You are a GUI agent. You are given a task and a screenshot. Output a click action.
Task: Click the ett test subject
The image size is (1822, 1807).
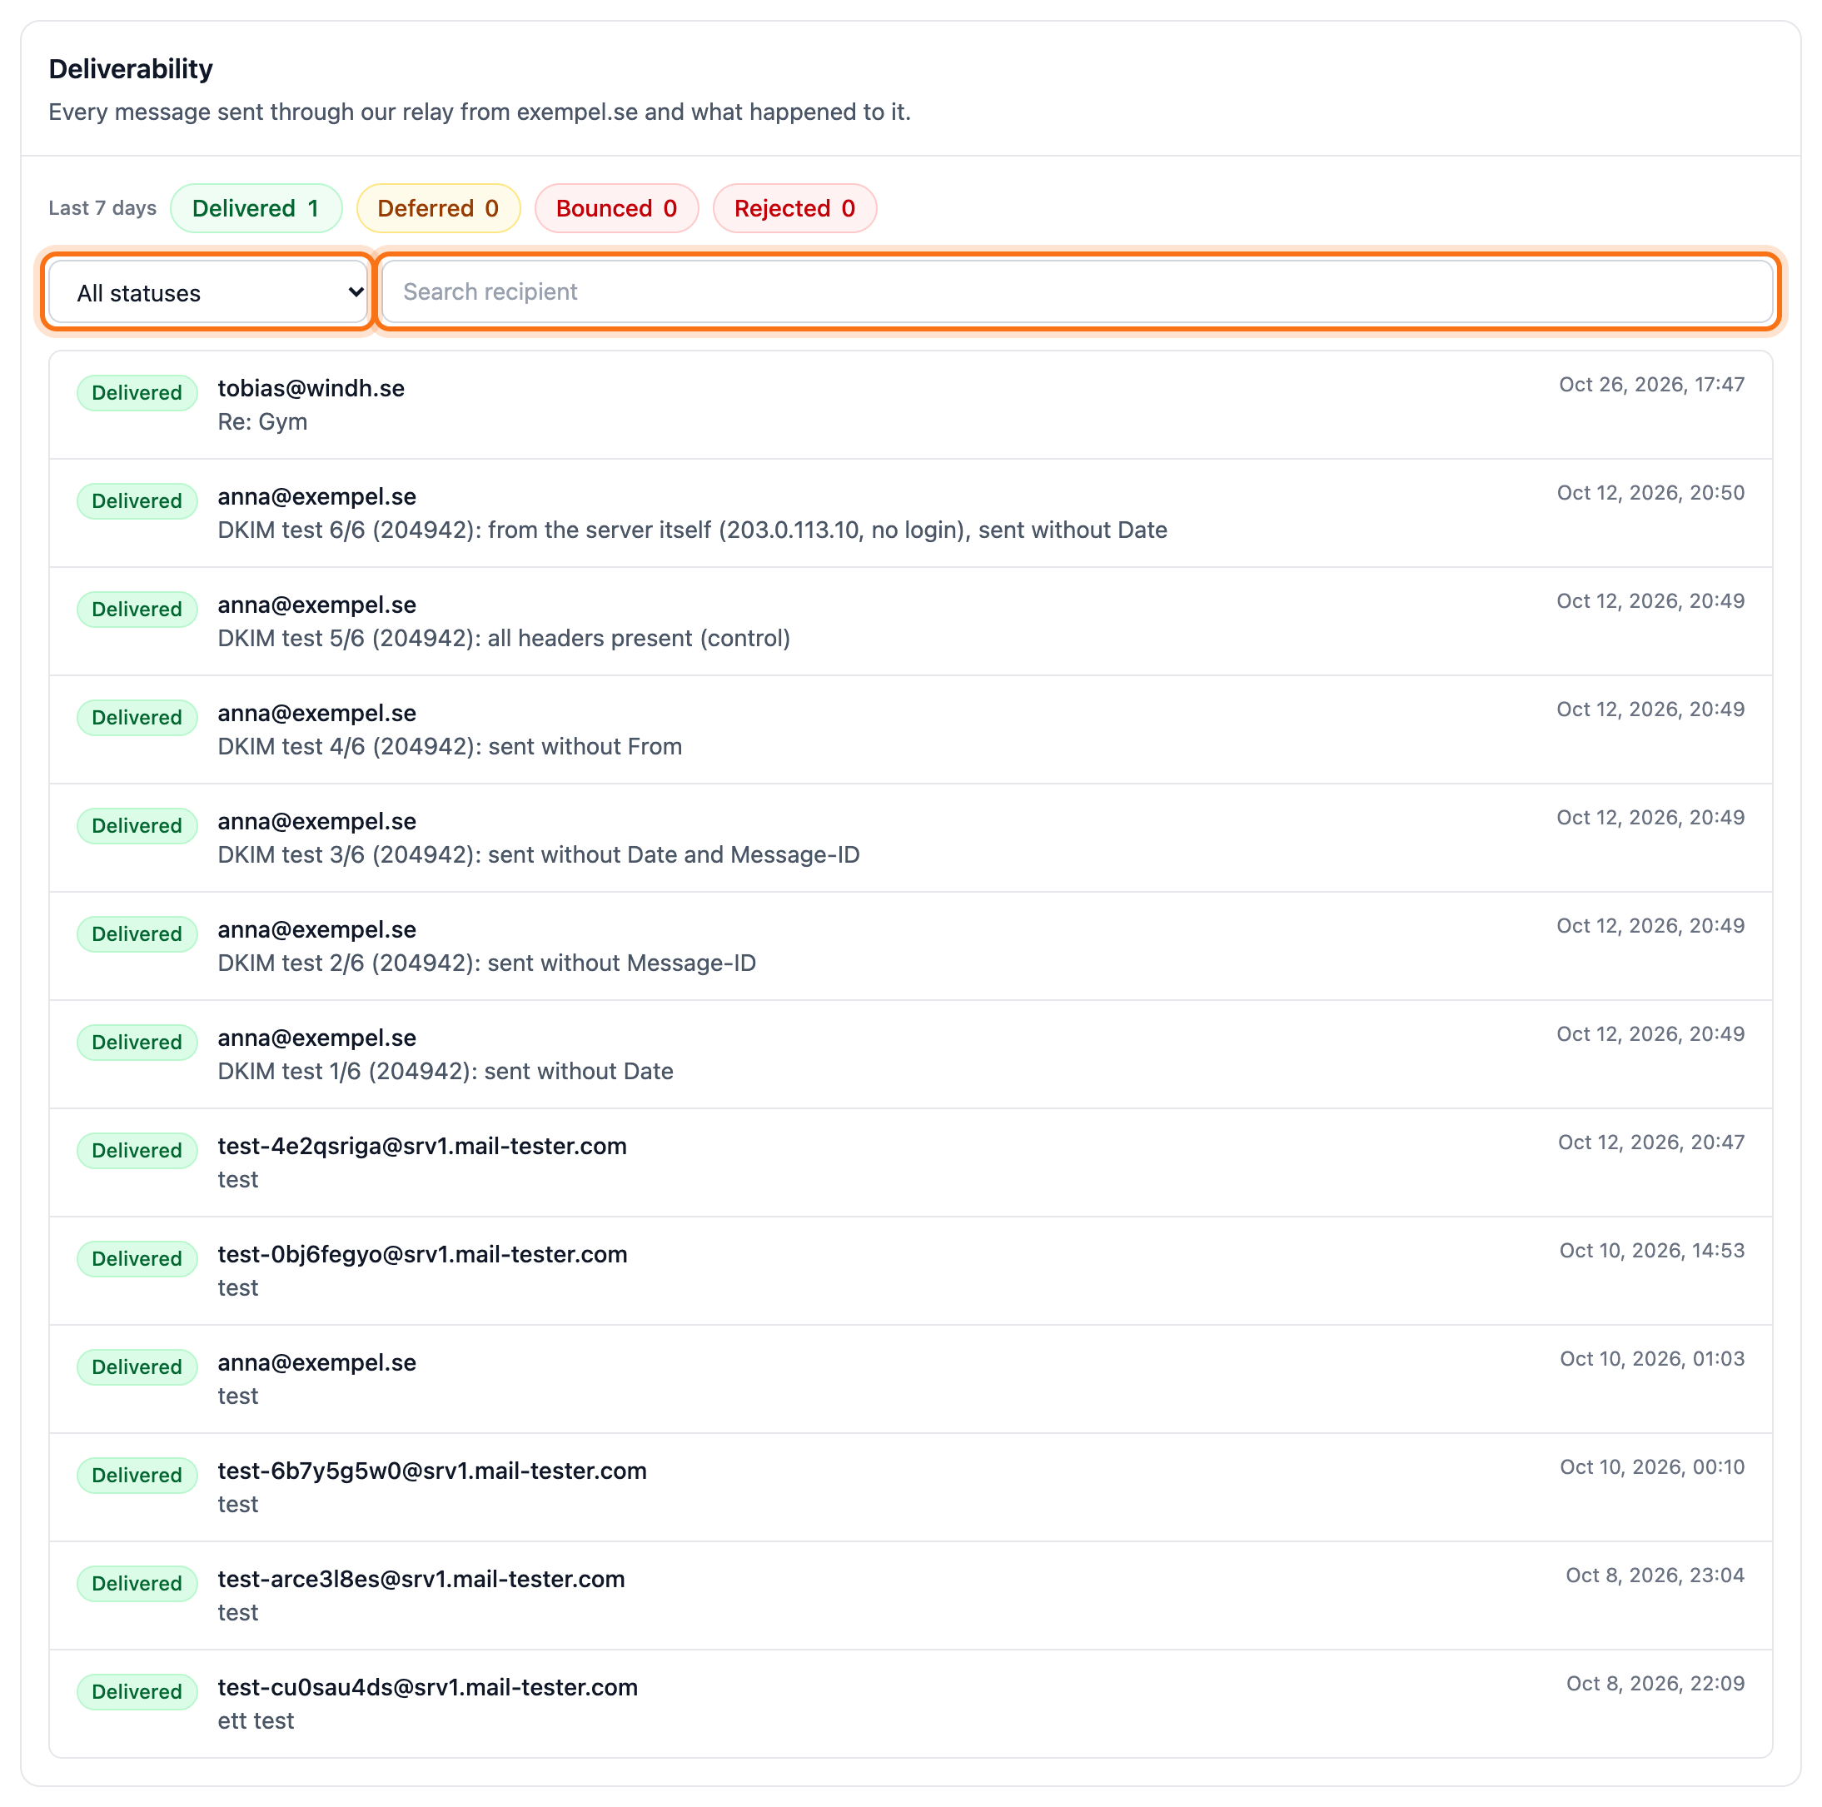click(256, 1720)
